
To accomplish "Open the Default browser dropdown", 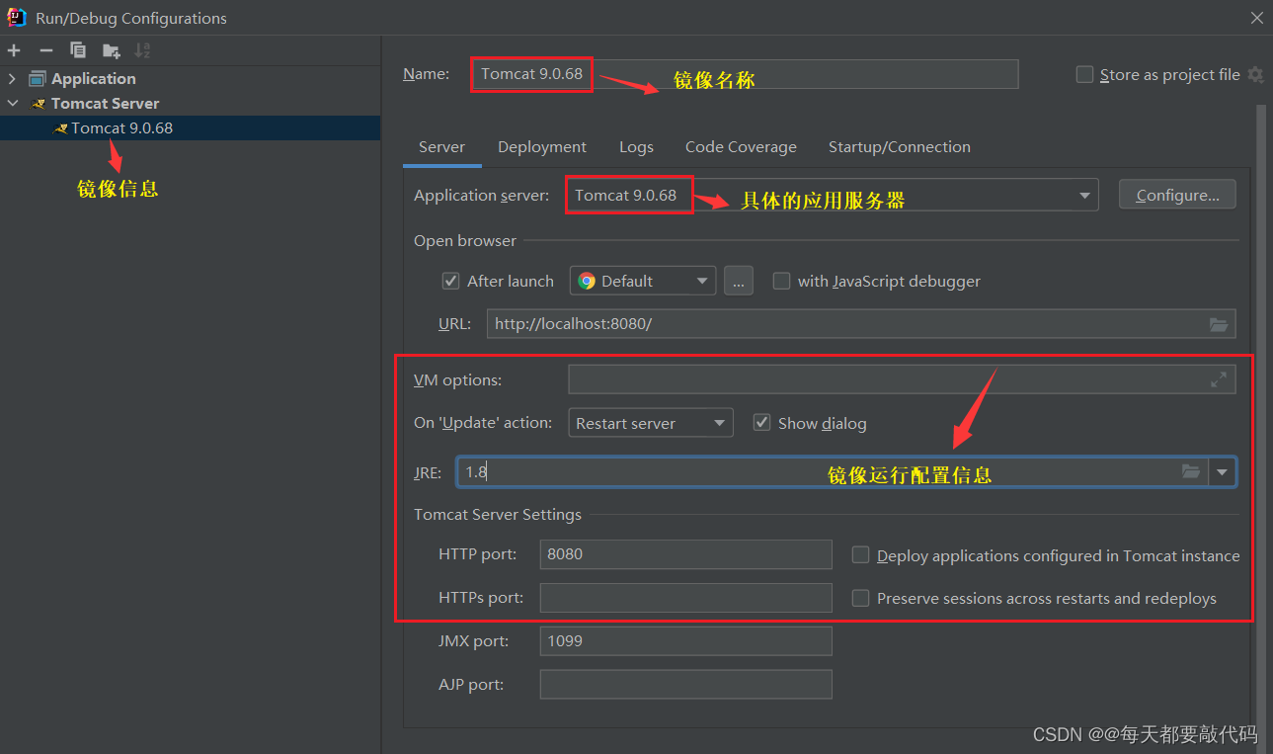I will (642, 281).
